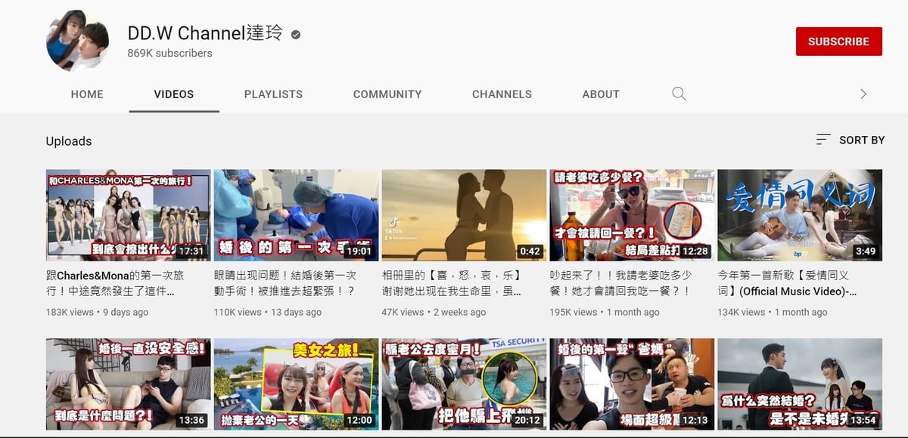Viewport: 908px width, 438px height.
Task: Open the About tab
Action: [601, 94]
